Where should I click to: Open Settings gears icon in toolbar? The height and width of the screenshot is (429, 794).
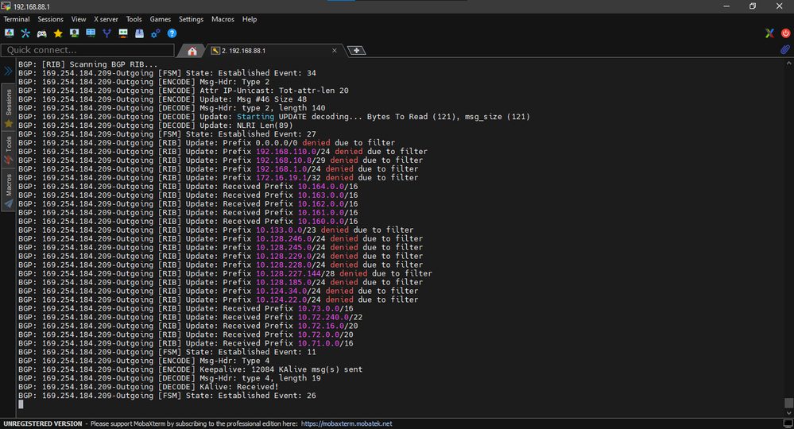click(156, 33)
